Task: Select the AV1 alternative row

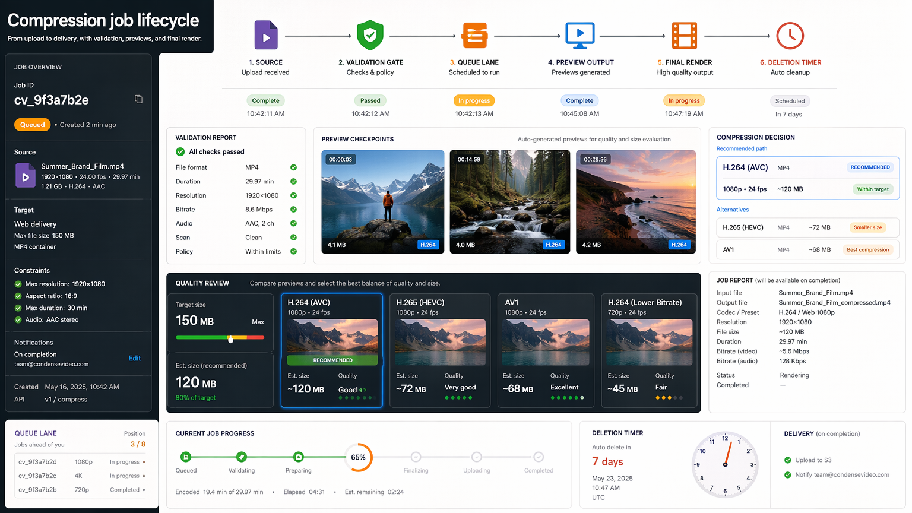Action: [x=807, y=249]
